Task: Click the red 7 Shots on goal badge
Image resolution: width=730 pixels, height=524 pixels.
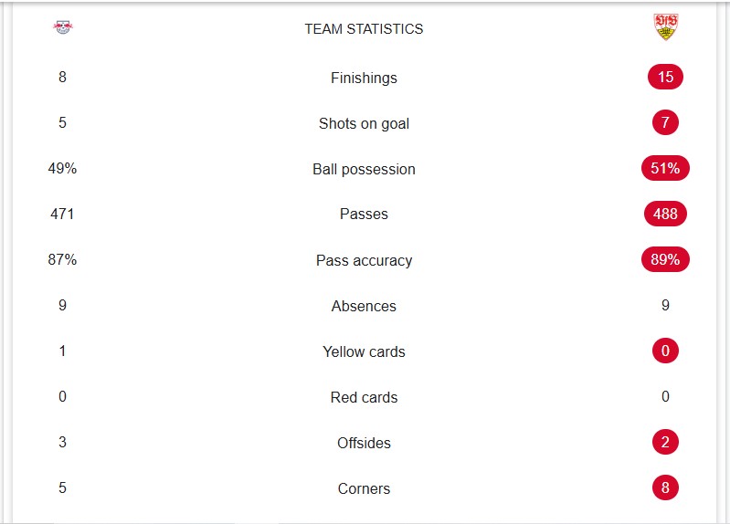Action: click(x=665, y=122)
